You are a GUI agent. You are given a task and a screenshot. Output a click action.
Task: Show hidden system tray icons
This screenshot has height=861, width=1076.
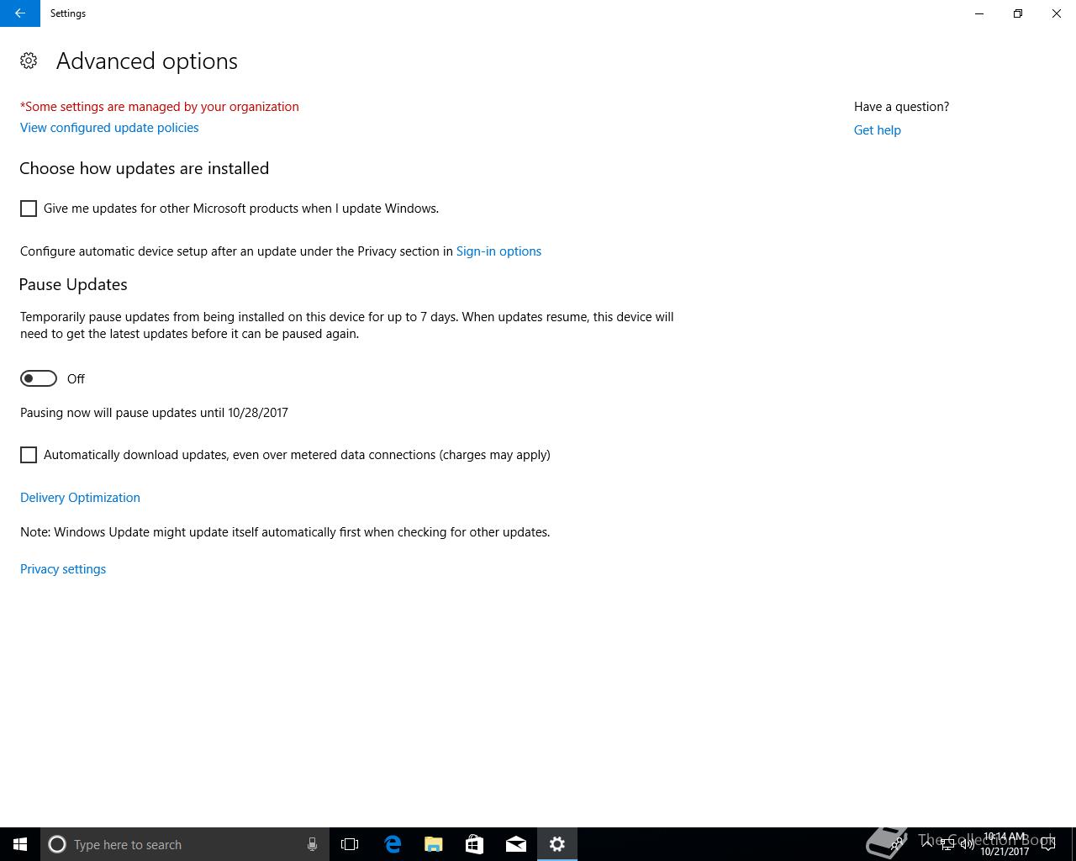[926, 844]
